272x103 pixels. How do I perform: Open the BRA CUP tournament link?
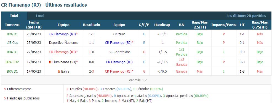tap(12, 62)
